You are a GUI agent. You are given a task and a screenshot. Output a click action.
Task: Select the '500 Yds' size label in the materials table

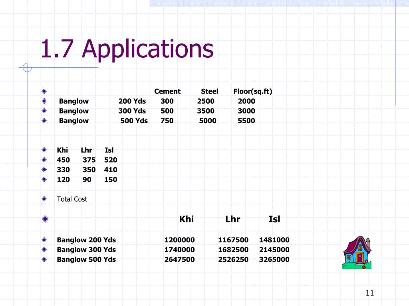point(134,121)
